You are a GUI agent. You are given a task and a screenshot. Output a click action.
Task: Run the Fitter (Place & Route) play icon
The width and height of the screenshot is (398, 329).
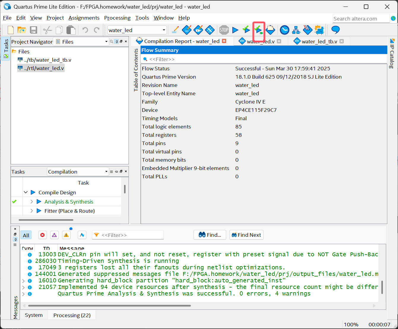tap(39, 211)
